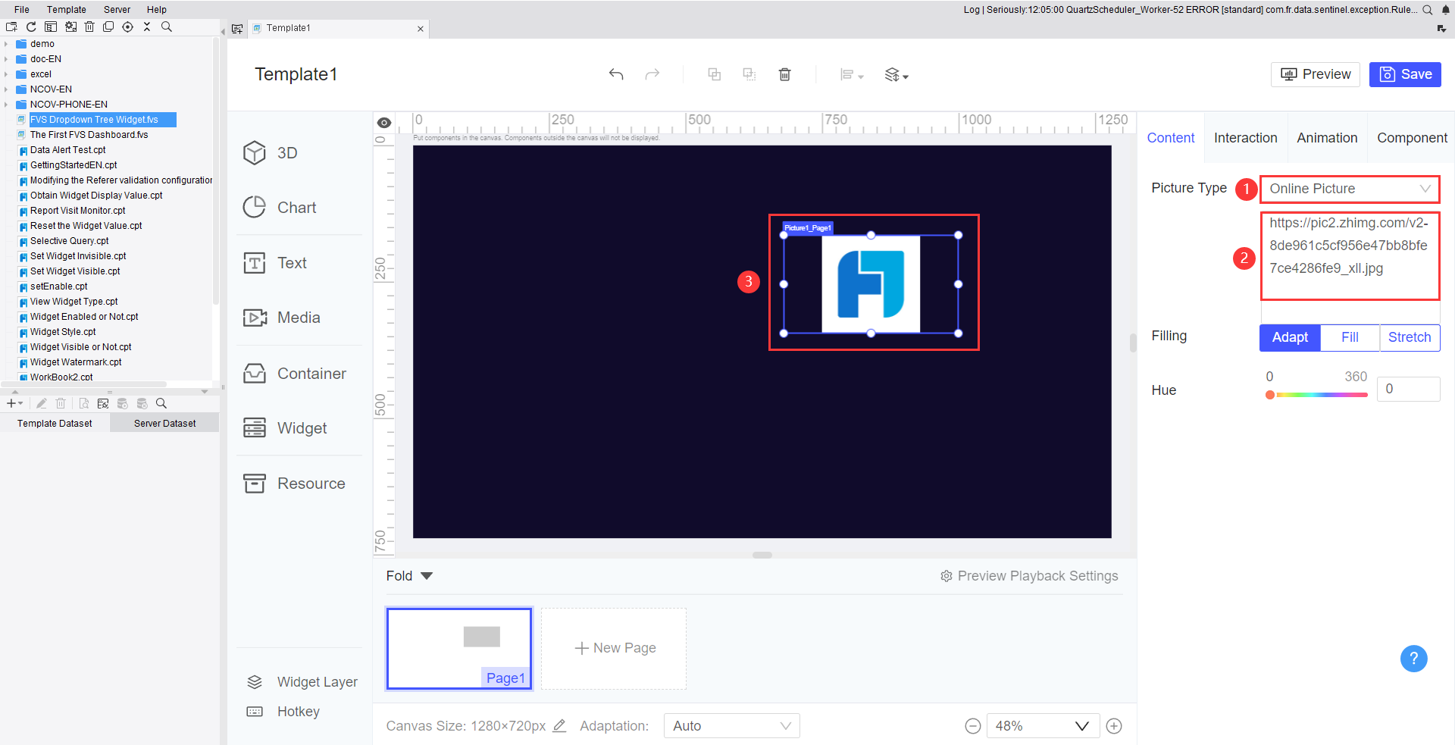Save the template
This screenshot has width=1455, height=745.
tap(1405, 74)
